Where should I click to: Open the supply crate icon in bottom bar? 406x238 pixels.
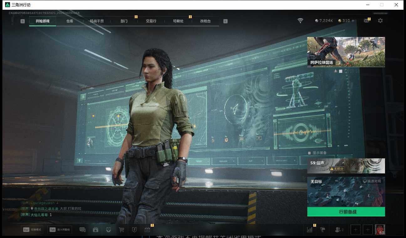pyautogui.click(x=96, y=230)
